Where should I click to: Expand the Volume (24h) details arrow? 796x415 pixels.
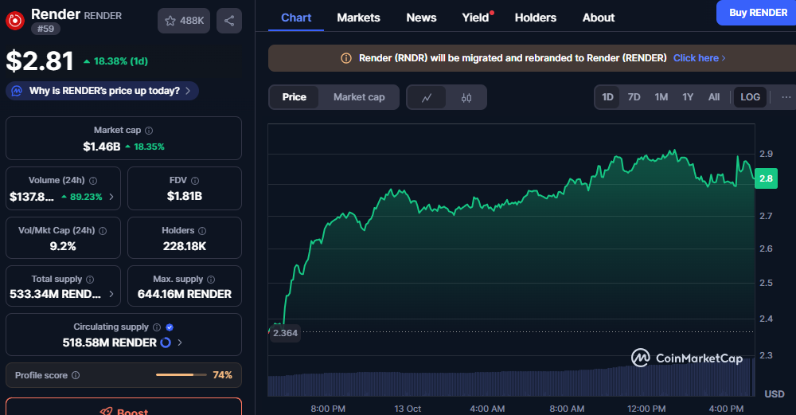[111, 197]
